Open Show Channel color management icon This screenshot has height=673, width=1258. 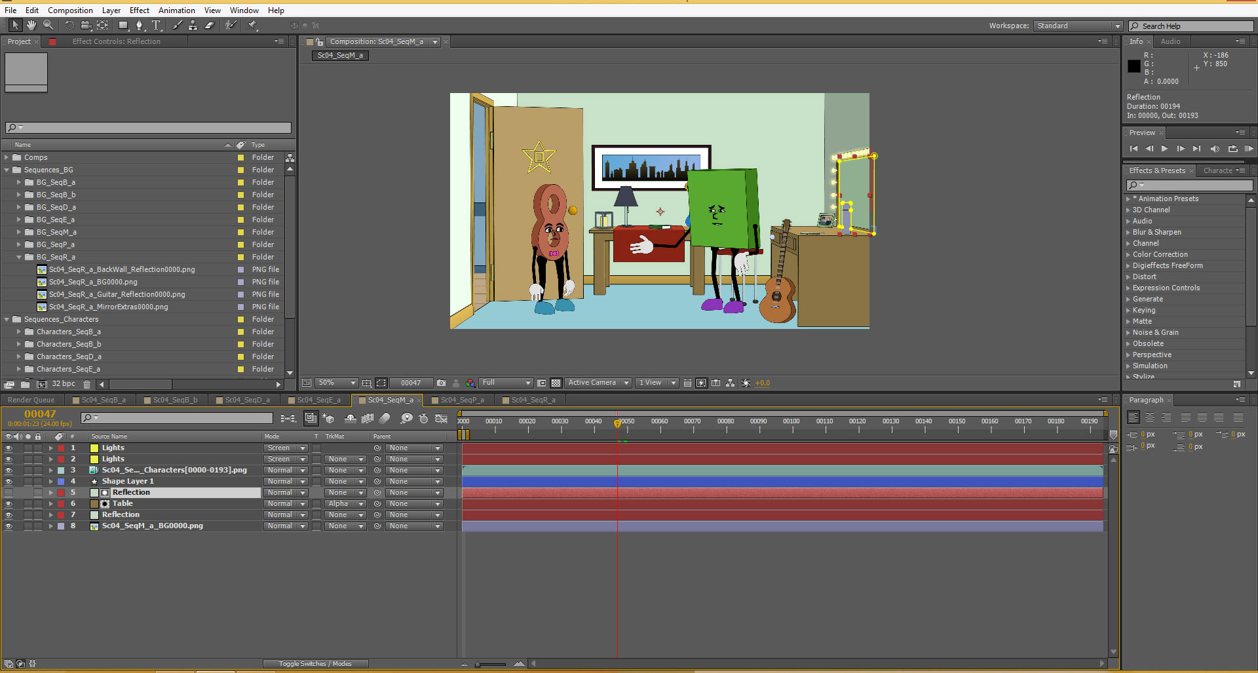[x=470, y=383]
